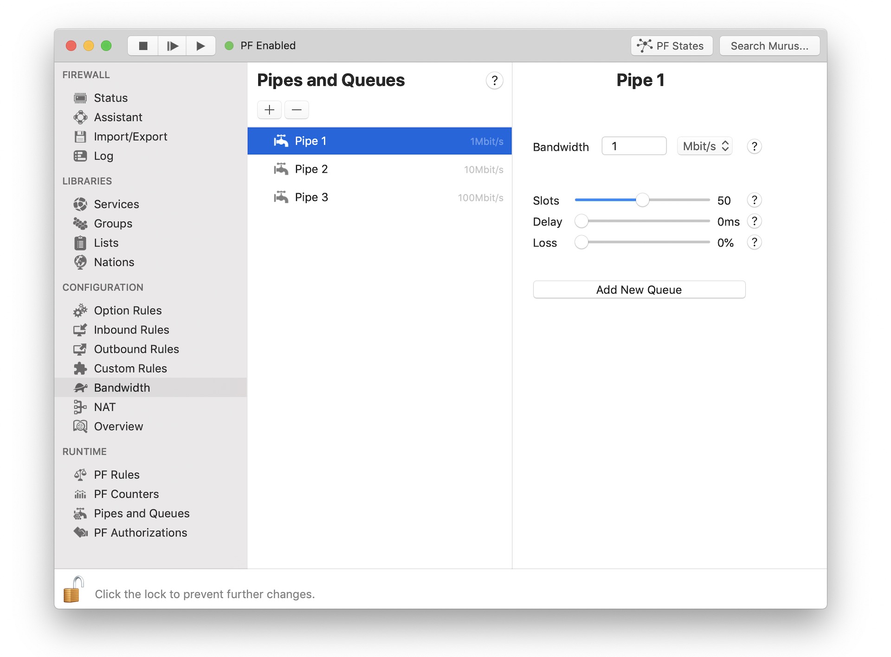Go to the Assistant section
This screenshot has height=657, width=891.
tap(118, 117)
